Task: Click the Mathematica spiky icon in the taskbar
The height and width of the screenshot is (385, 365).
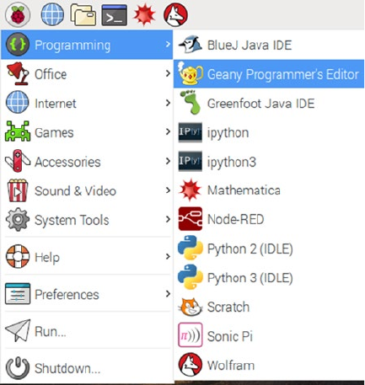Action: (144, 14)
